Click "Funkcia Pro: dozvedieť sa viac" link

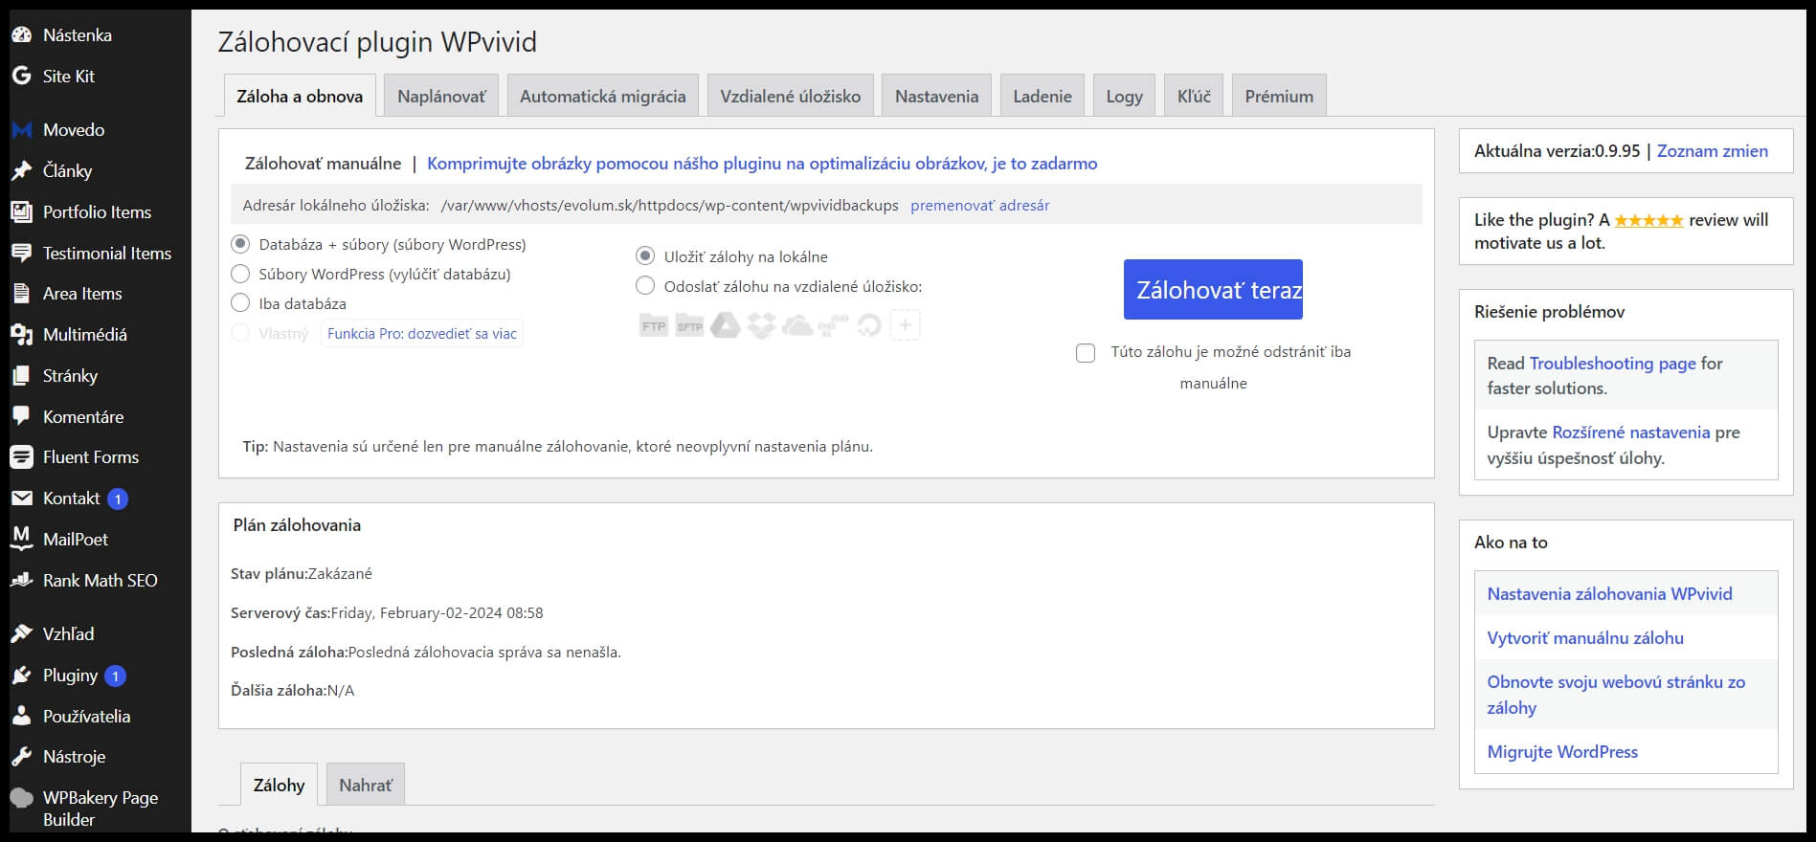pos(422,333)
